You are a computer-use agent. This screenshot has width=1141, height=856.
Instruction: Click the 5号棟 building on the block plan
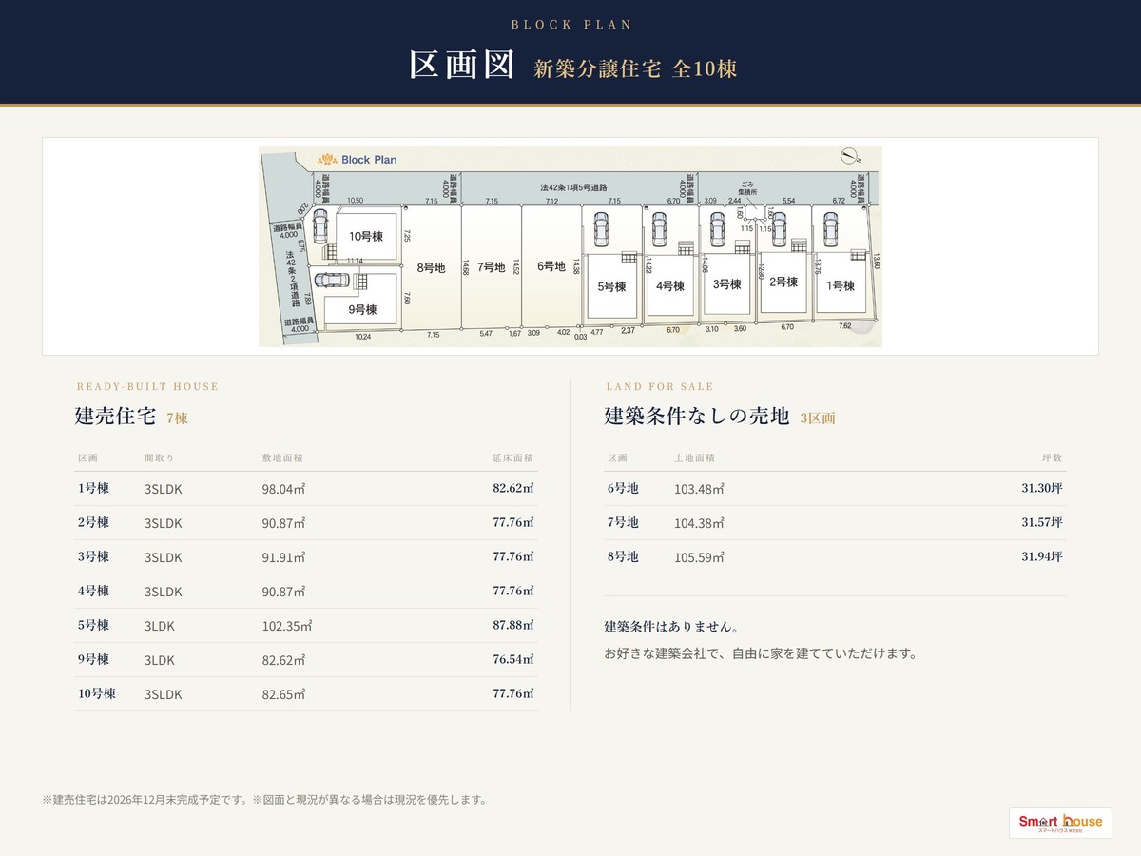[612, 286]
